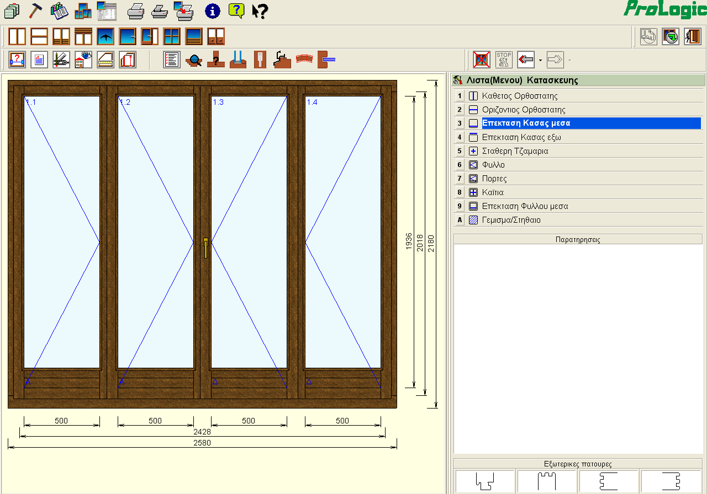Select the window with bird silhouette icon
Viewport: 707px width, 494px height.
105,36
